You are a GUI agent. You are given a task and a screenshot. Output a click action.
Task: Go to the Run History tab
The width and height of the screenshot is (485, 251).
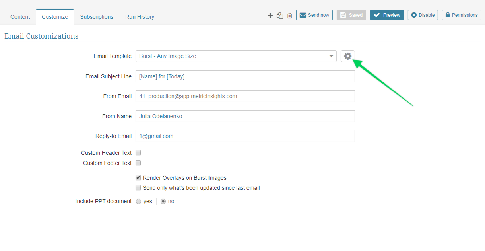pos(140,17)
